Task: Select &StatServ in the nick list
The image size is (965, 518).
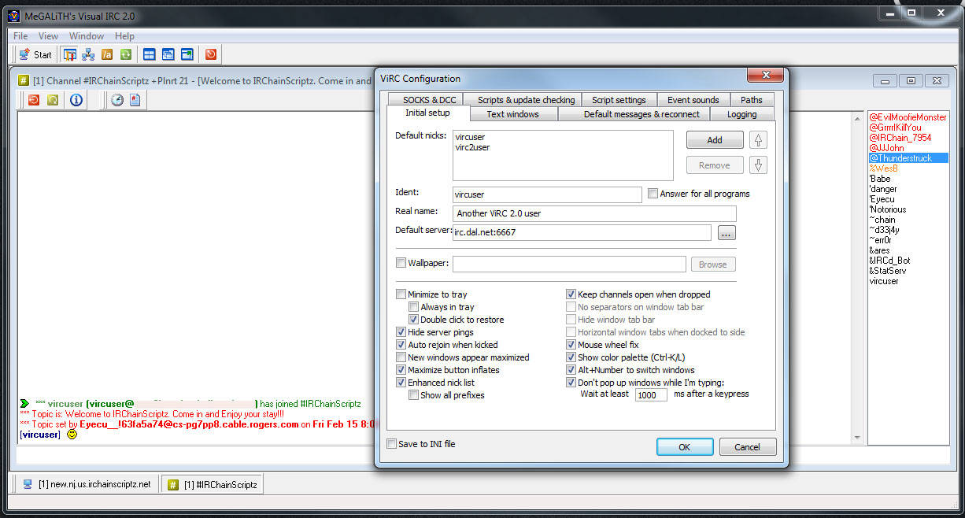Action: [887, 271]
